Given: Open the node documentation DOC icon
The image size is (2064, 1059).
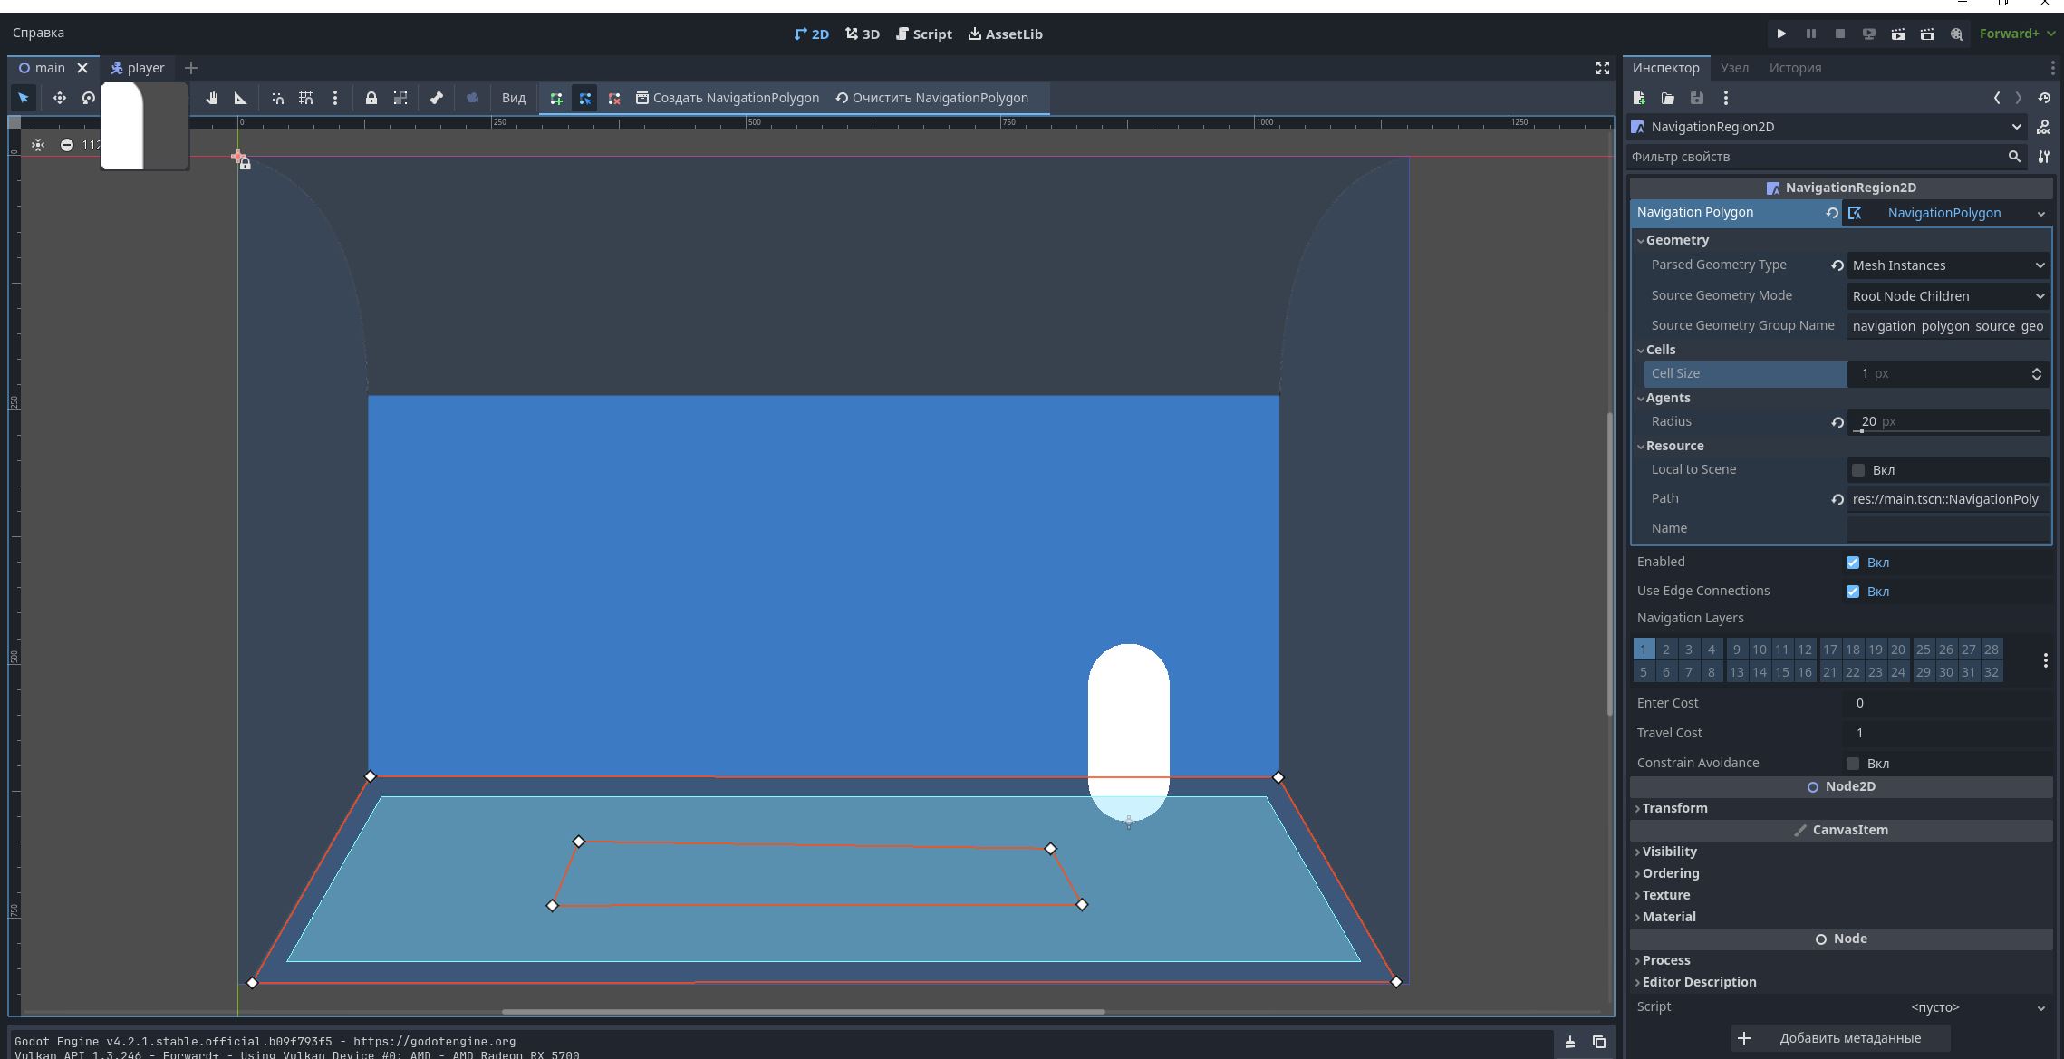Looking at the screenshot, I should pyautogui.click(x=2043, y=127).
